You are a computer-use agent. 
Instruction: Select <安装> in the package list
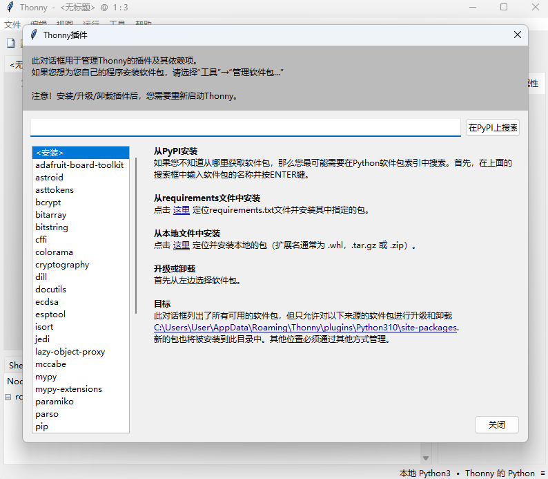pos(80,153)
